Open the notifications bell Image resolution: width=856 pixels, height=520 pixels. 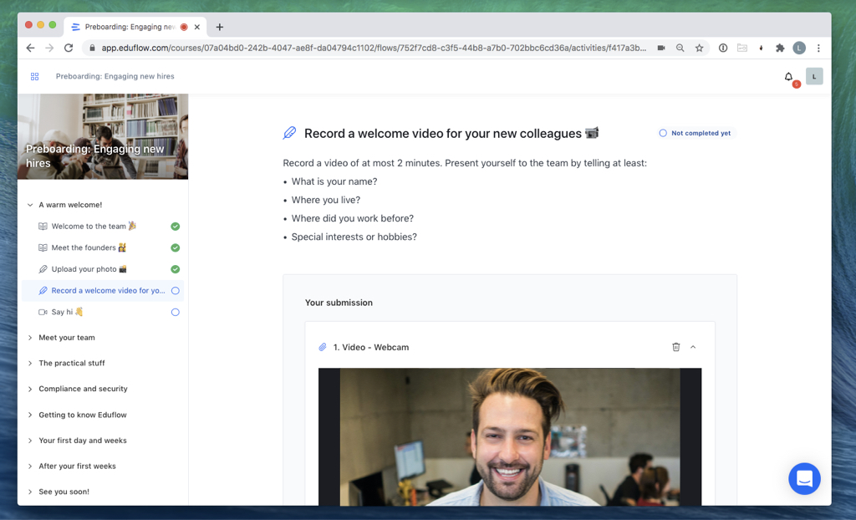788,77
